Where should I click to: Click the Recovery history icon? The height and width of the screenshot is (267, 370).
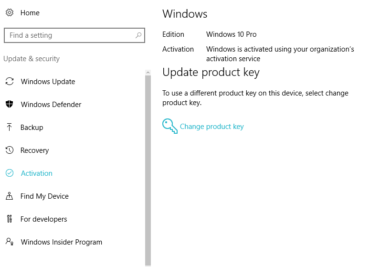[x=10, y=150]
